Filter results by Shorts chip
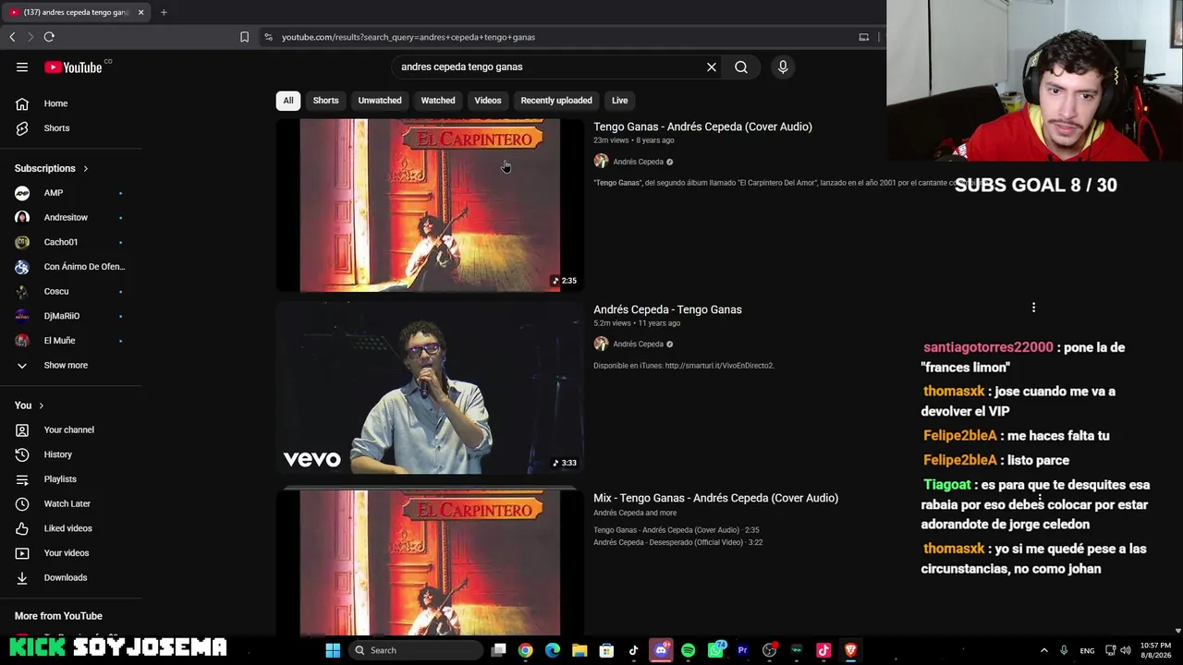This screenshot has width=1183, height=665. coord(325,101)
